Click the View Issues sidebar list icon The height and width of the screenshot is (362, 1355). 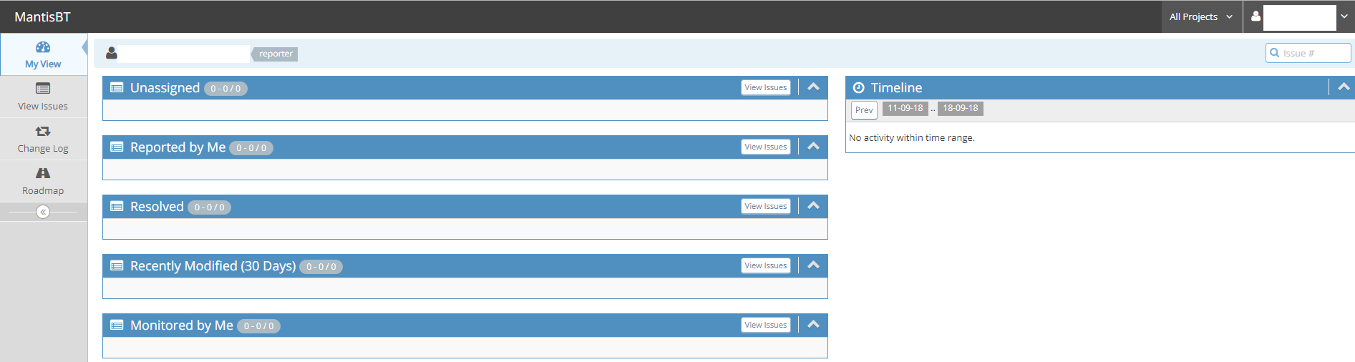click(x=43, y=89)
